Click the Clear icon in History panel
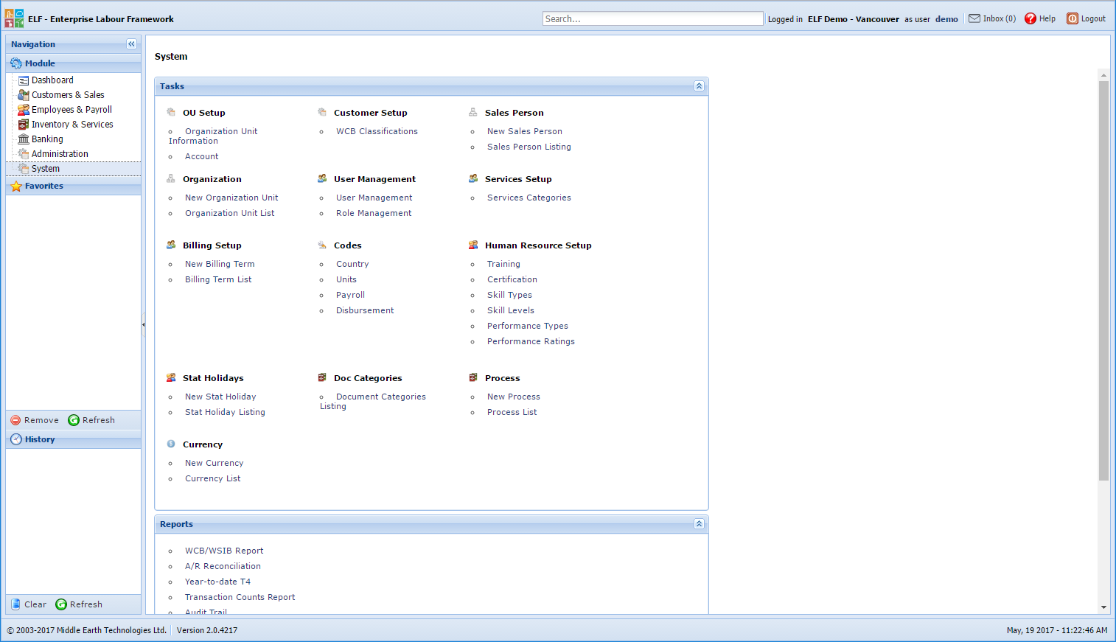The image size is (1116, 642). (15, 604)
